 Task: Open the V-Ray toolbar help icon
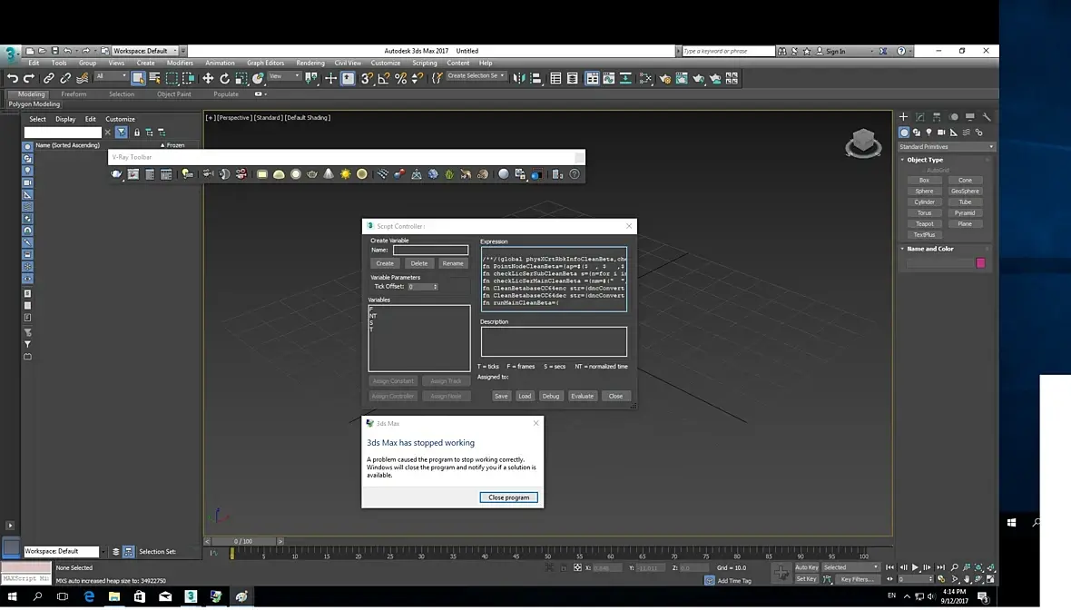pos(575,174)
